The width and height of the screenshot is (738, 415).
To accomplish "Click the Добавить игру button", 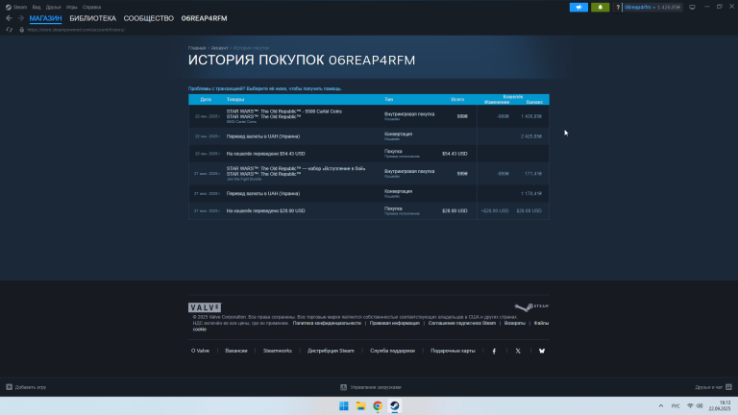I will pyautogui.click(x=26, y=387).
